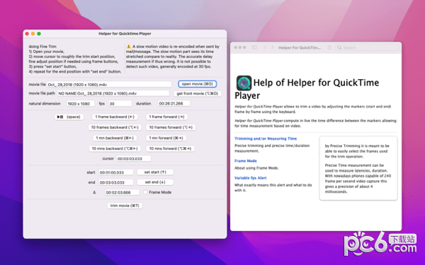Screen dimensions: 425x265
Task: Click the natural dimension field
Action: pyautogui.click(x=81, y=104)
